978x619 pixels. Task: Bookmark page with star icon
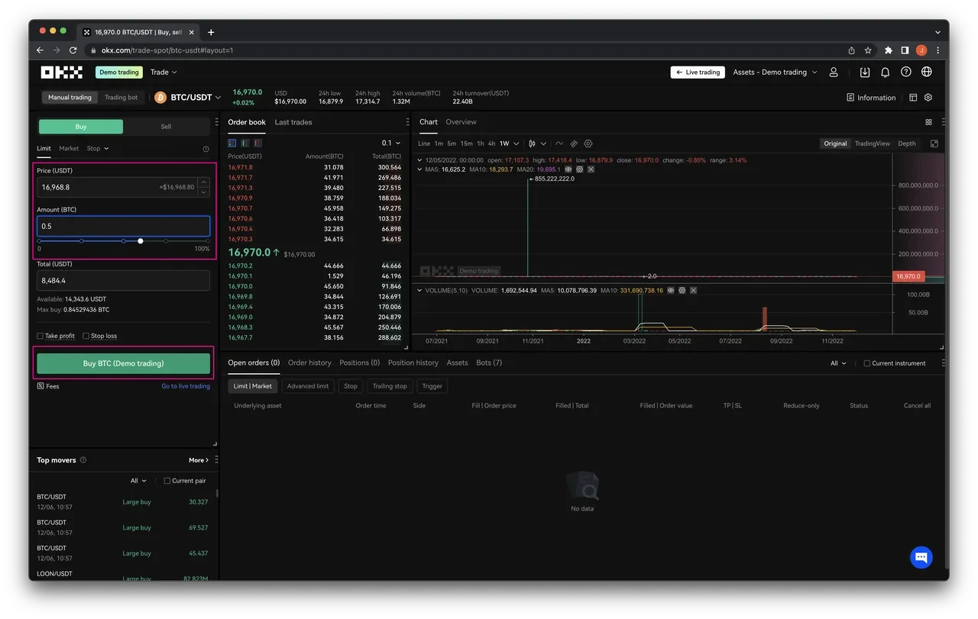868,50
